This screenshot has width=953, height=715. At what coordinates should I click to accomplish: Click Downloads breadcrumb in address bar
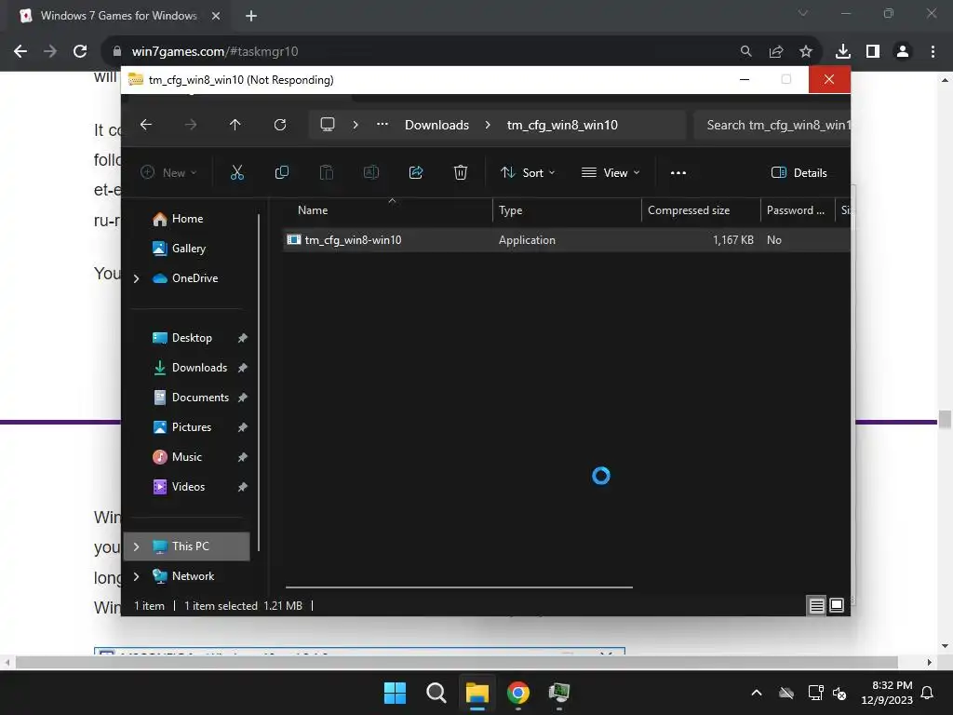[x=437, y=125]
